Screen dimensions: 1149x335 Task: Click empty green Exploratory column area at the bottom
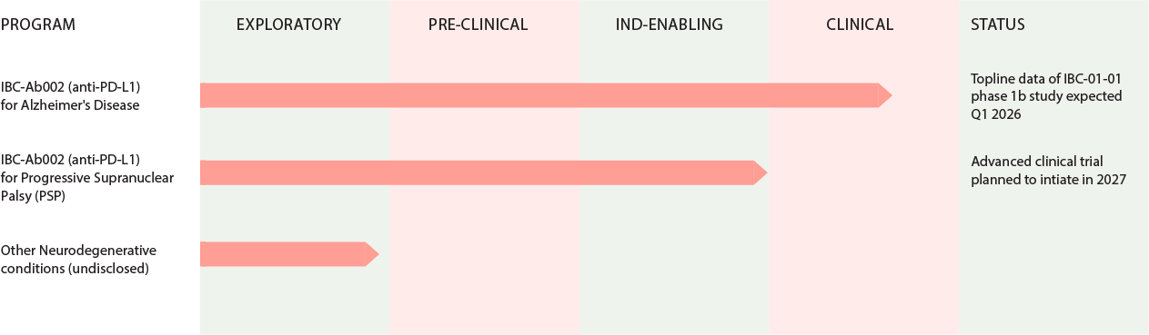[x=295, y=304]
